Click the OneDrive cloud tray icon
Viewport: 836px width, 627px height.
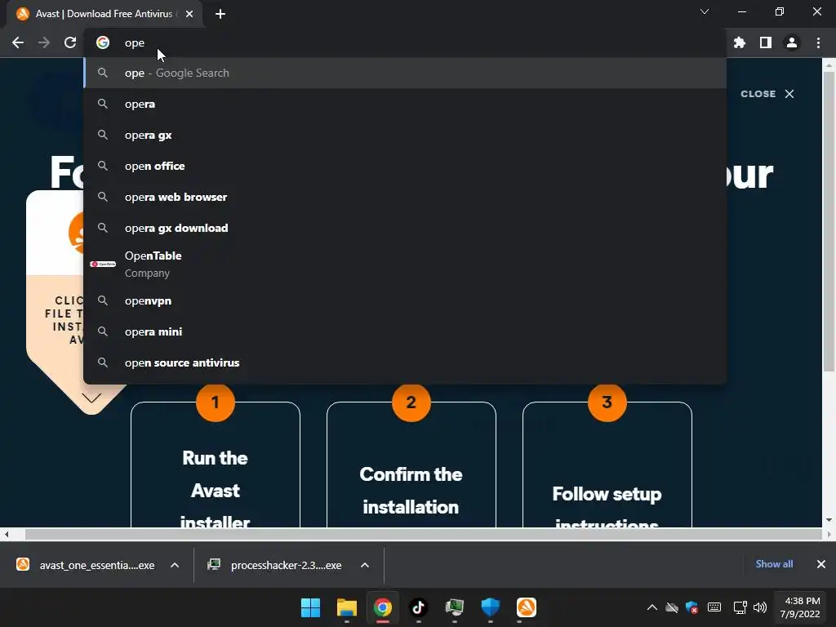[x=672, y=607]
